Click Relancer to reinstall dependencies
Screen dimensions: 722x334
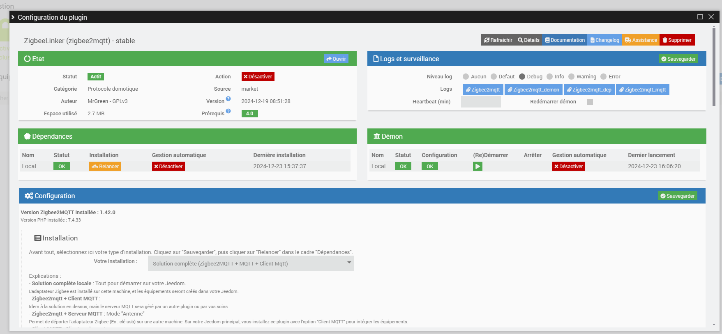pyautogui.click(x=105, y=166)
